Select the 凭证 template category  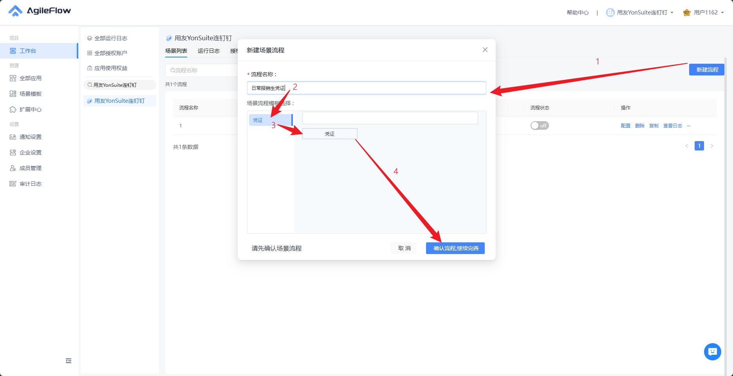pyautogui.click(x=271, y=120)
